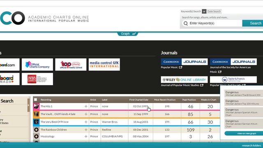Click external link icon after Journal of American Music
This screenshot has width=263, height=148.
pos(220,72)
